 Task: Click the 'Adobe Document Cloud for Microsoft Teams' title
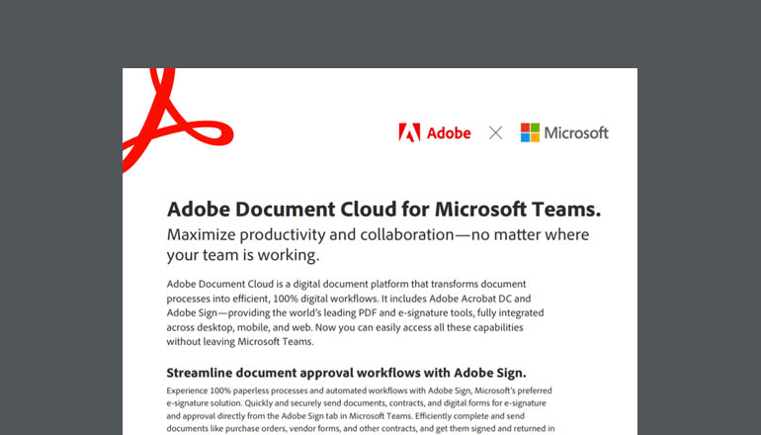(383, 210)
